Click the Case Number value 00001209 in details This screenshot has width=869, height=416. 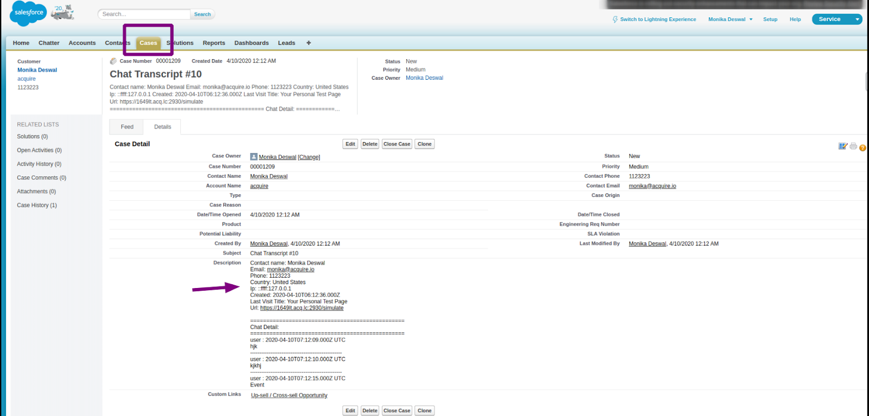262,167
